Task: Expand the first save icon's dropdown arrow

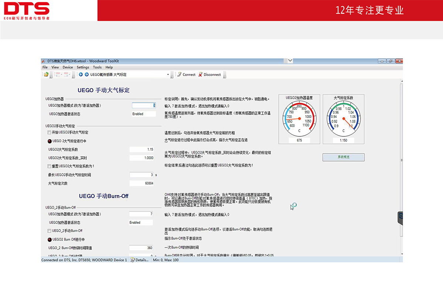Action: click(x=61, y=75)
